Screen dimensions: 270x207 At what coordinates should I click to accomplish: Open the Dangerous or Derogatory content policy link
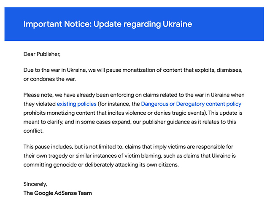point(191,104)
